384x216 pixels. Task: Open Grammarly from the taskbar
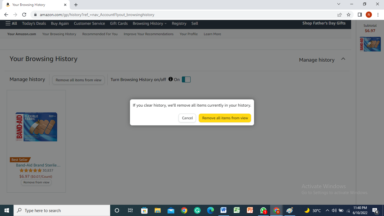point(197,210)
